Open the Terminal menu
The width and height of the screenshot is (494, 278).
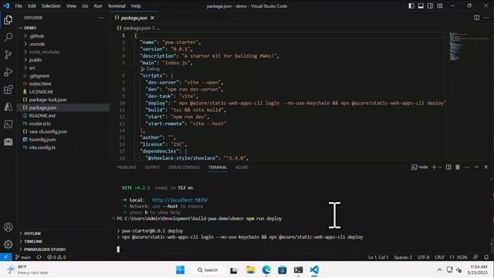pos(117,5)
